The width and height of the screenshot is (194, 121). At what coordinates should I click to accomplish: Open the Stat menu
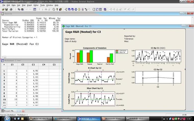[x=24, y=5]
